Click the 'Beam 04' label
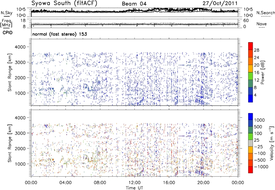Screen dimensions: 275x190 [134, 4]
